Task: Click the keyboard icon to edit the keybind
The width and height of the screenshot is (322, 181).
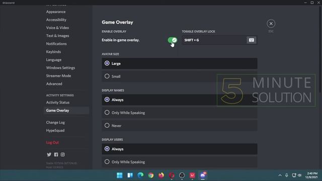Action: [x=252, y=40]
